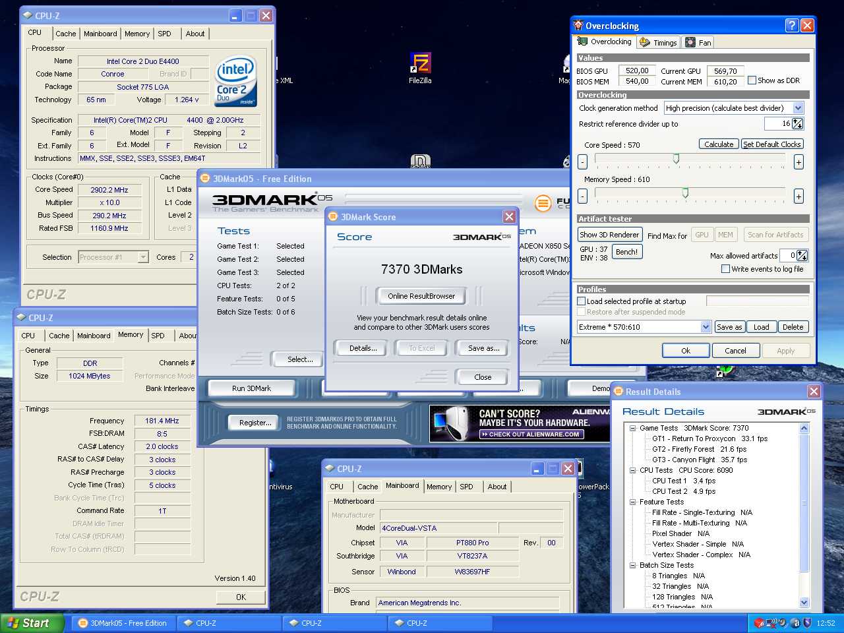Click Show 3D Renderer button

click(x=609, y=235)
